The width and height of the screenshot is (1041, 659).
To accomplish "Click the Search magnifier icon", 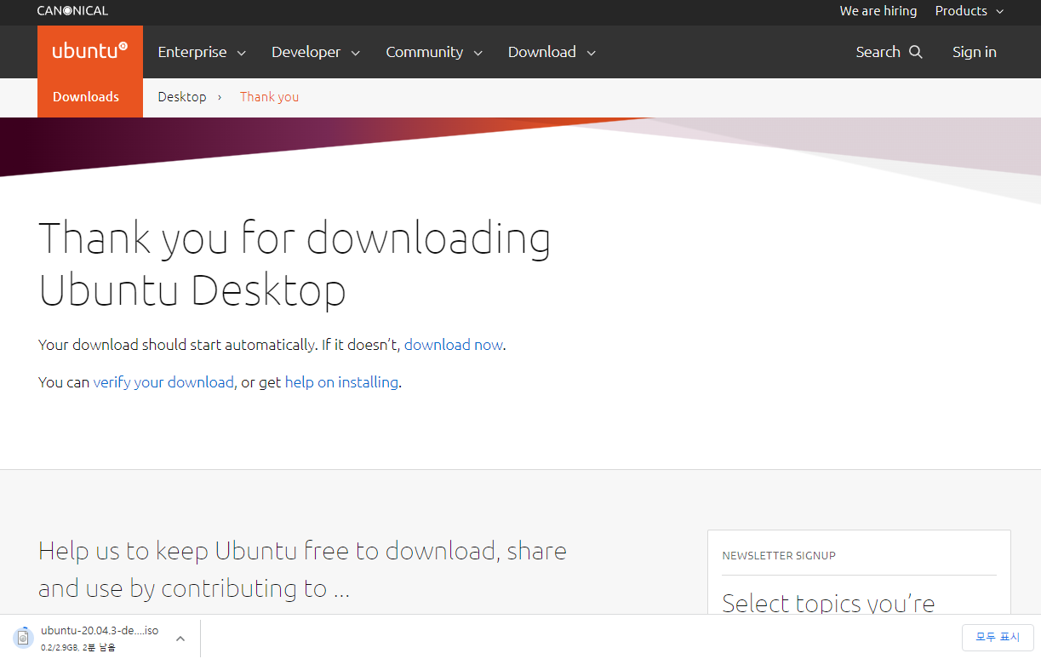I will tap(916, 52).
